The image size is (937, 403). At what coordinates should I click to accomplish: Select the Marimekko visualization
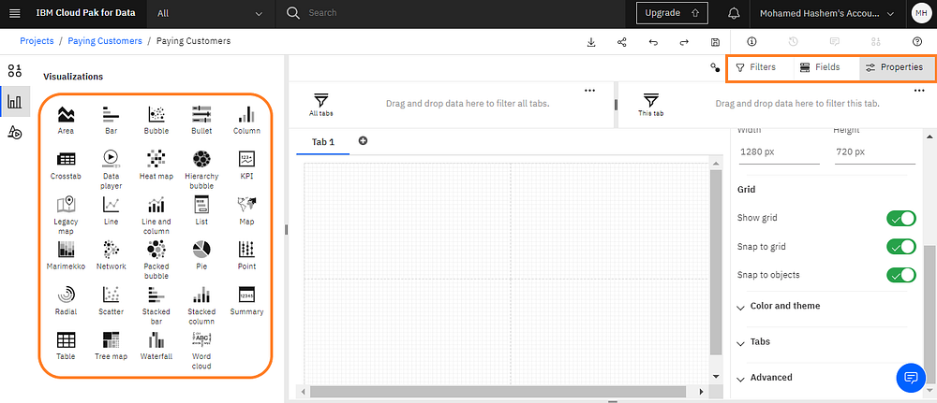pyautogui.click(x=66, y=256)
